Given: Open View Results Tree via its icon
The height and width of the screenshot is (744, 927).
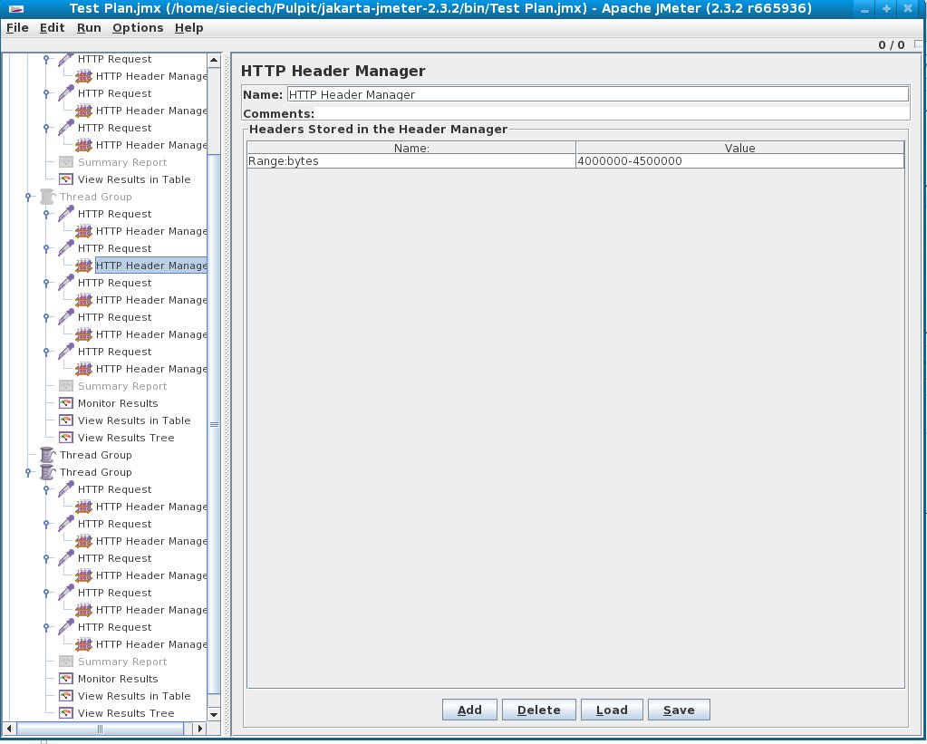Looking at the screenshot, I should 65,438.
